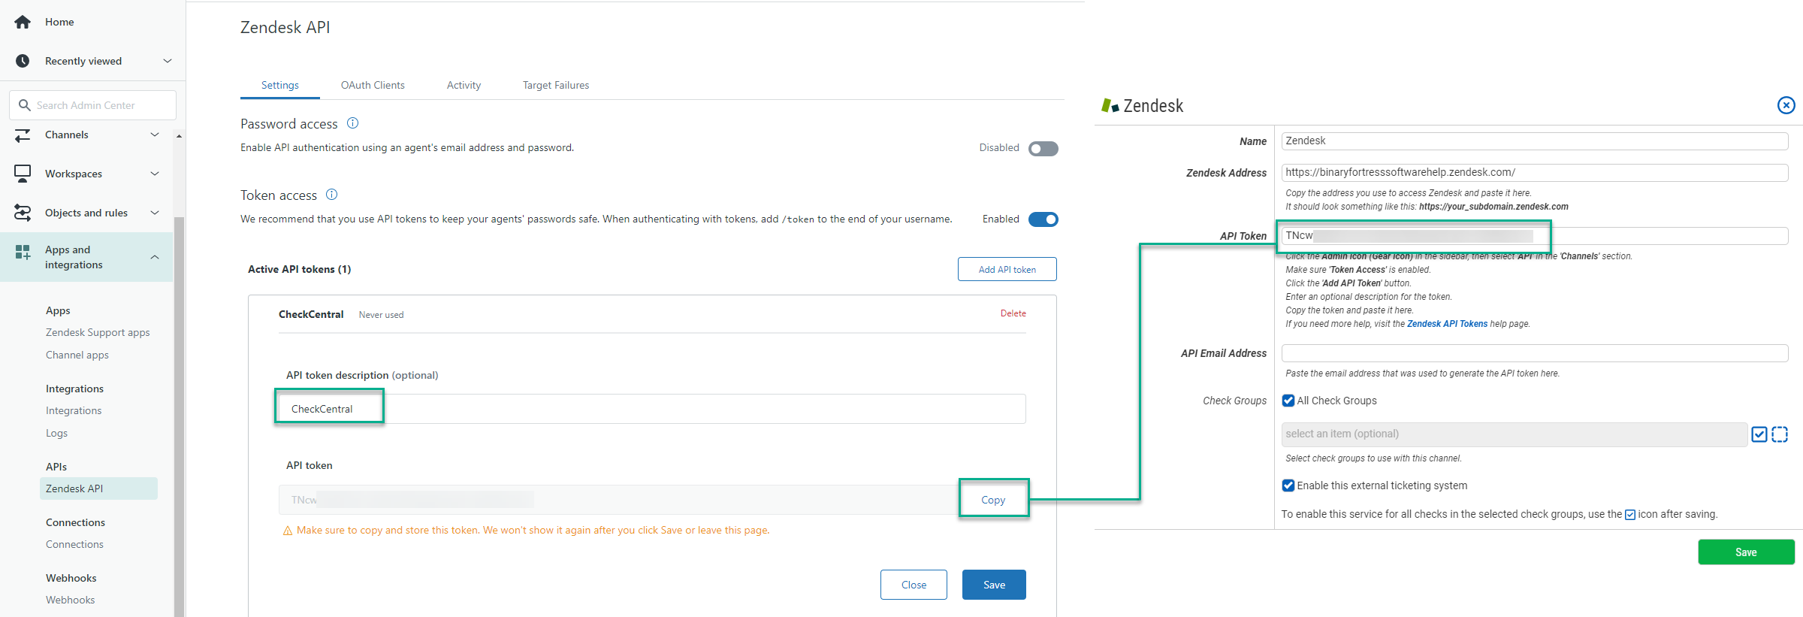This screenshot has height=617, width=1803.
Task: Uncheck Enable this external ticketing system
Action: click(1288, 485)
